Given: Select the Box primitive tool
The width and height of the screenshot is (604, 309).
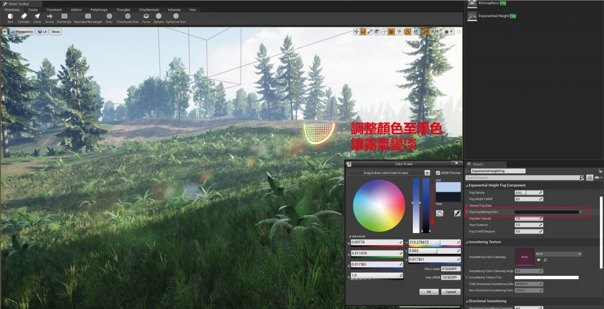Looking at the screenshot, I should click(11, 18).
